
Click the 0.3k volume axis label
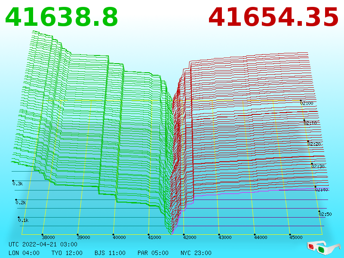pyautogui.click(x=18, y=184)
